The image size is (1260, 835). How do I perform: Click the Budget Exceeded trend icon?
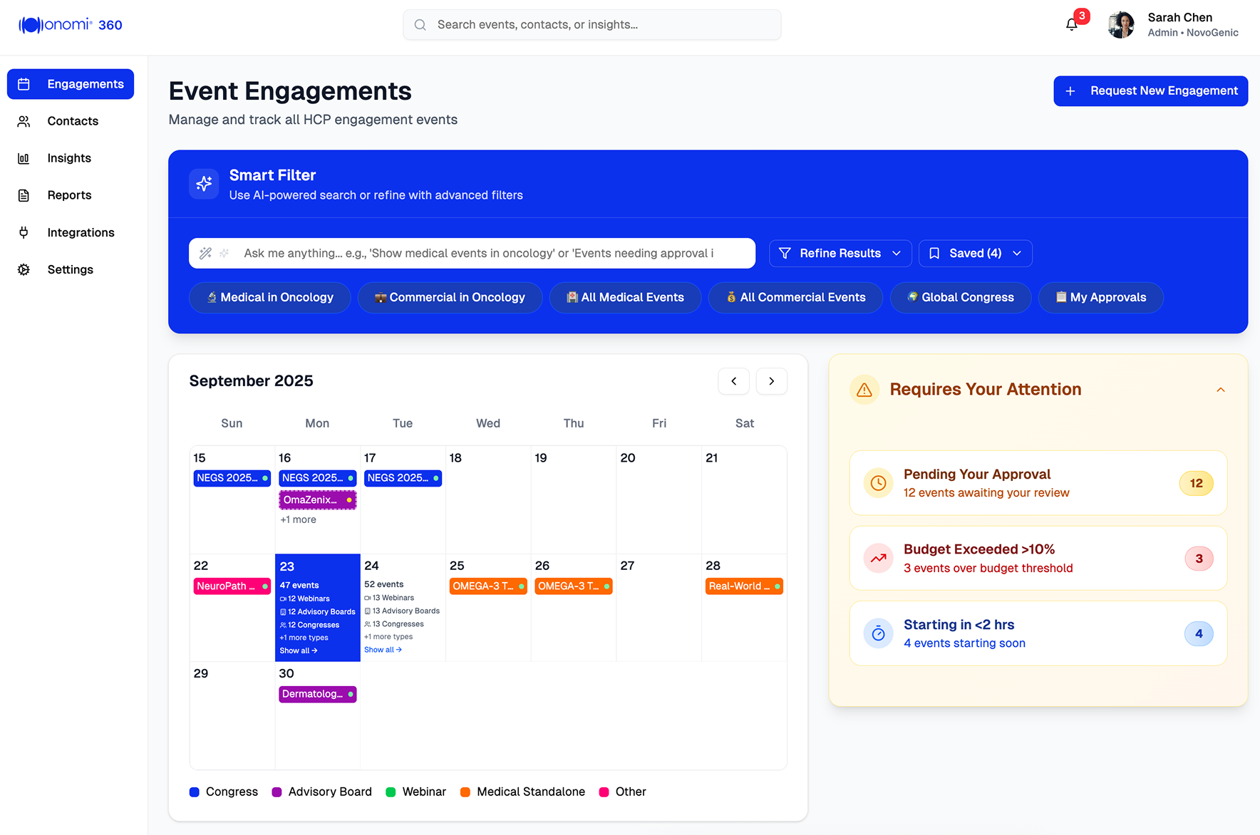(878, 559)
